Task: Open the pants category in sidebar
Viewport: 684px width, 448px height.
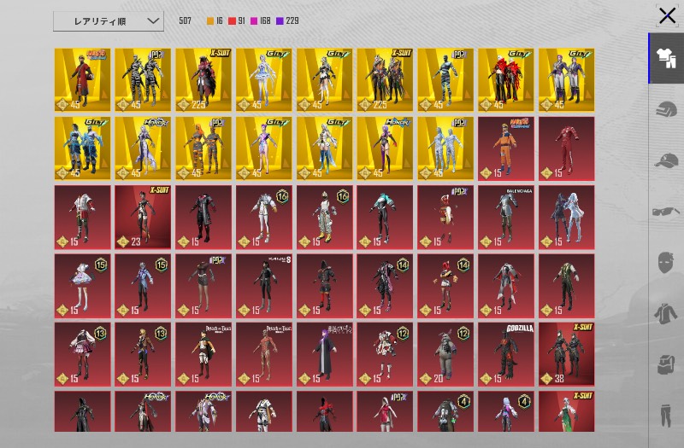Action: click(666, 416)
